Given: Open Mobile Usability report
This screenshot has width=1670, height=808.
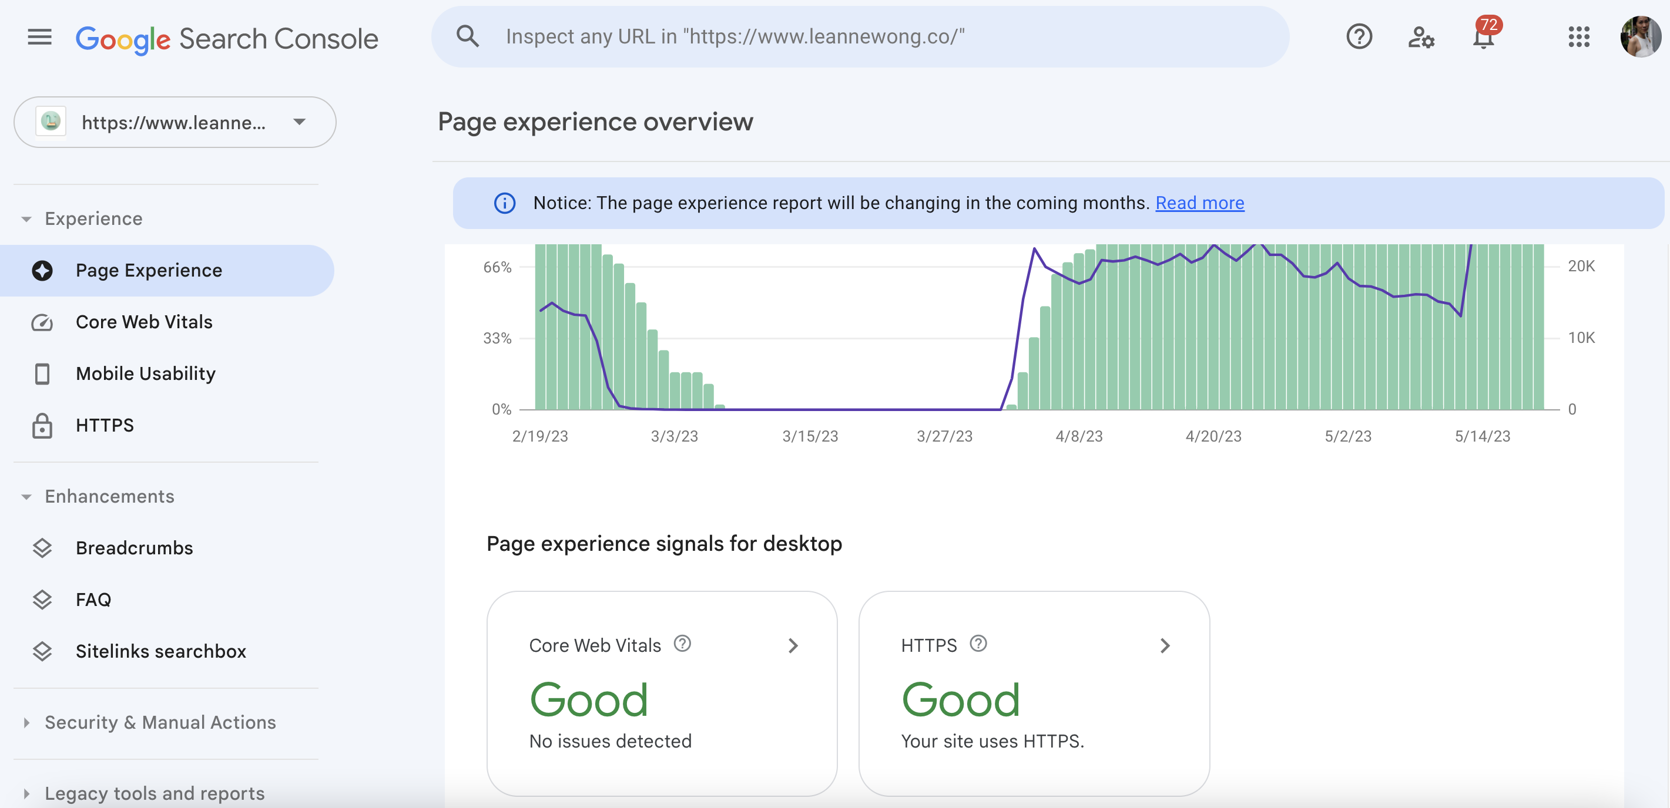Looking at the screenshot, I should pos(167,374).
